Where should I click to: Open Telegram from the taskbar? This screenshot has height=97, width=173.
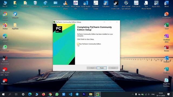pyautogui.click(x=77, y=94)
